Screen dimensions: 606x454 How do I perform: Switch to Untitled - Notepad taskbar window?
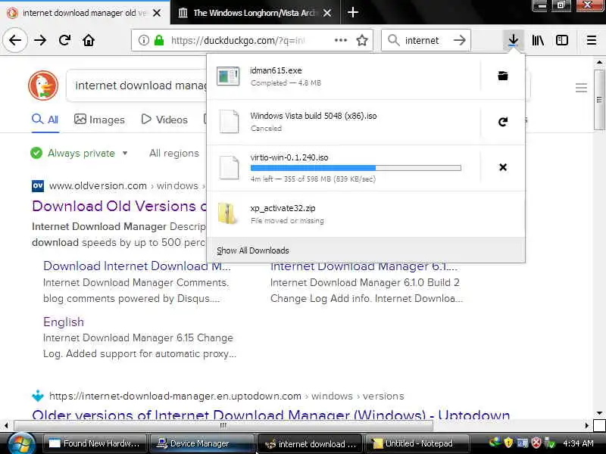point(417,443)
